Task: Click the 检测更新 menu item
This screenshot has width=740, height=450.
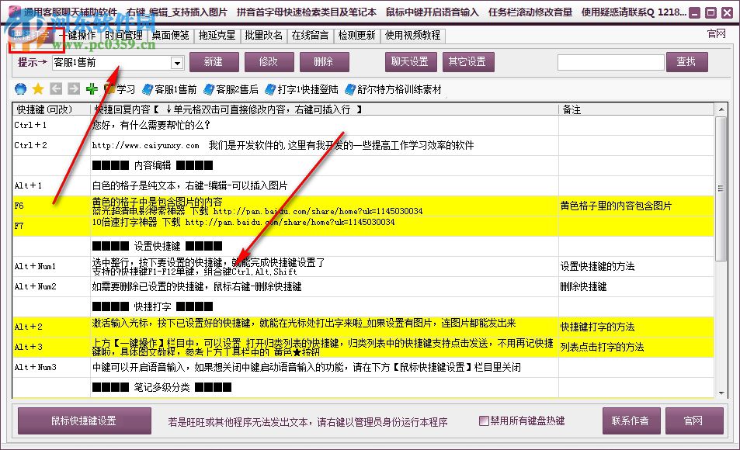Action: pos(356,35)
